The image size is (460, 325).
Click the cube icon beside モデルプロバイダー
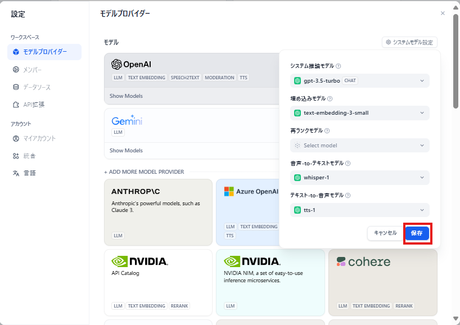[x=16, y=52]
